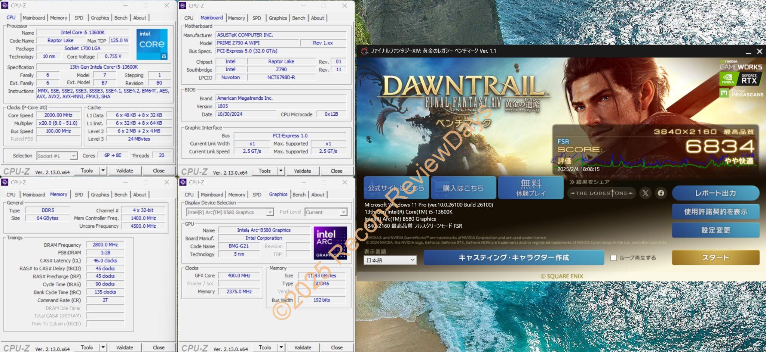Click the キャスティング・キャラクター作成 character creation button
Viewport: 766px width, 352px height.
[x=514, y=258]
